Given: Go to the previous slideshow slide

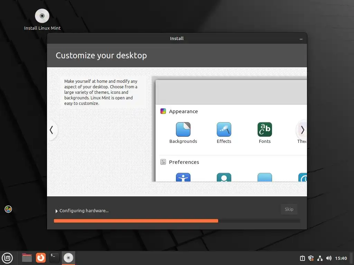Looking at the screenshot, I should [x=52, y=130].
